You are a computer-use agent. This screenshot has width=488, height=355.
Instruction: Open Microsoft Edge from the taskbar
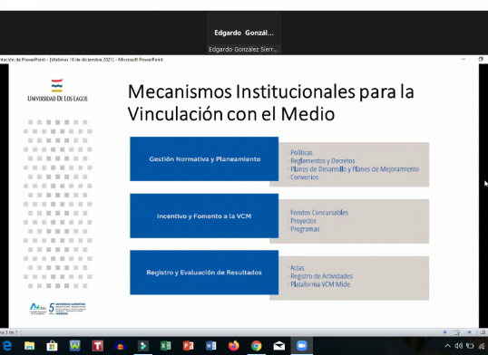(7, 346)
